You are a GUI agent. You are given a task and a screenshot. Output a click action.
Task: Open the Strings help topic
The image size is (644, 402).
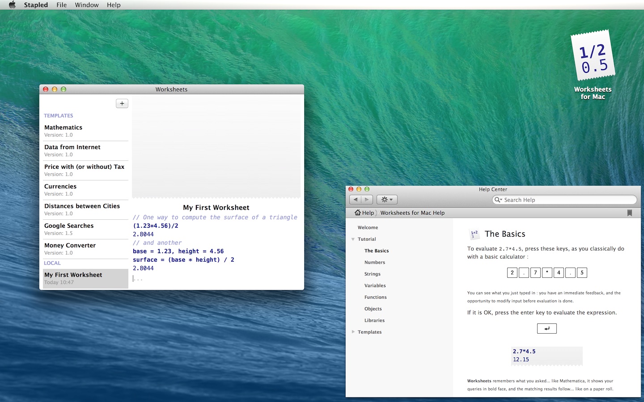[373, 274]
